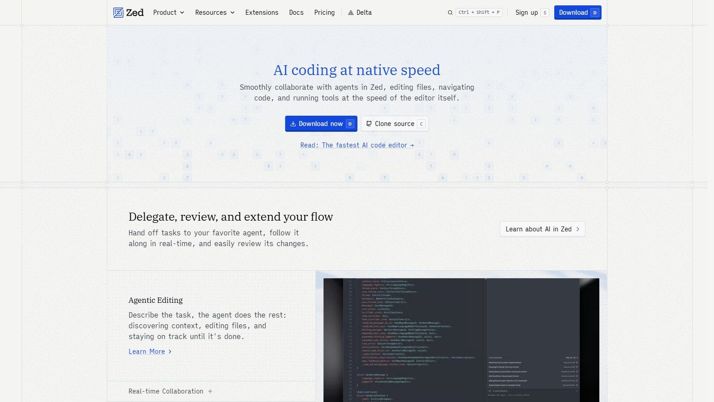This screenshot has width=714, height=402.
Task: Click the Sign up link
Action: (x=532, y=13)
